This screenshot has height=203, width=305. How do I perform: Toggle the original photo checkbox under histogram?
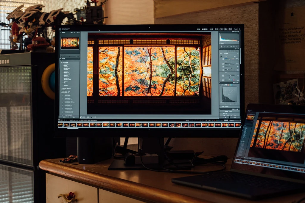tap(221, 43)
